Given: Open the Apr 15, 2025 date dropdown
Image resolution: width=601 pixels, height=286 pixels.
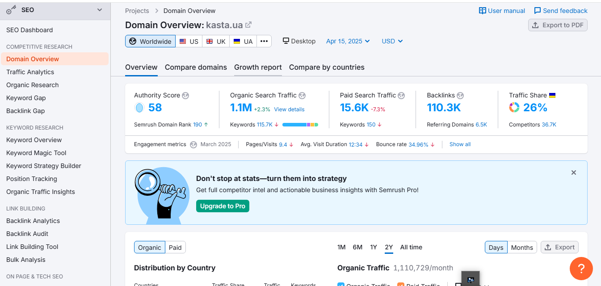Looking at the screenshot, I should [348, 41].
